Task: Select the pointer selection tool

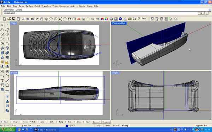Action: pyautogui.click(x=2, y=25)
